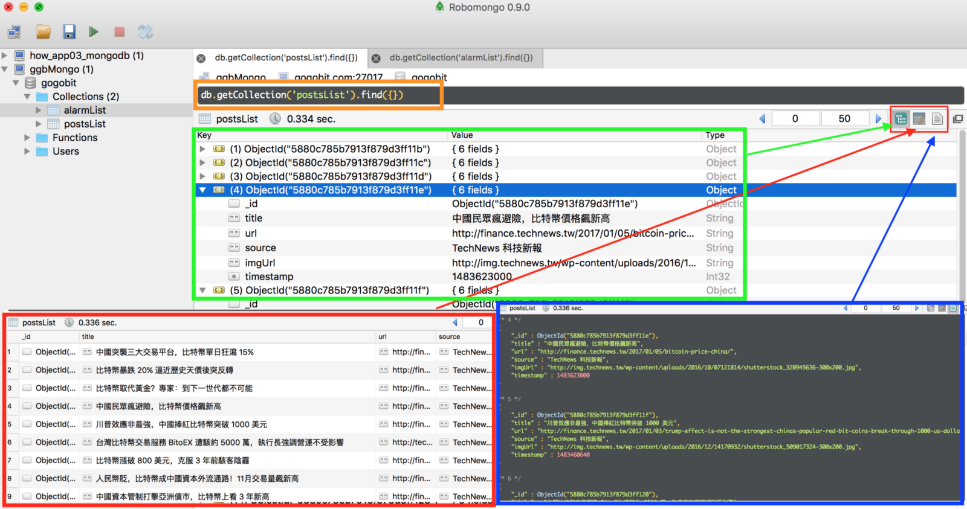
Task: Select the url field value starting http://finance.technews.tw
Action: tap(573, 233)
